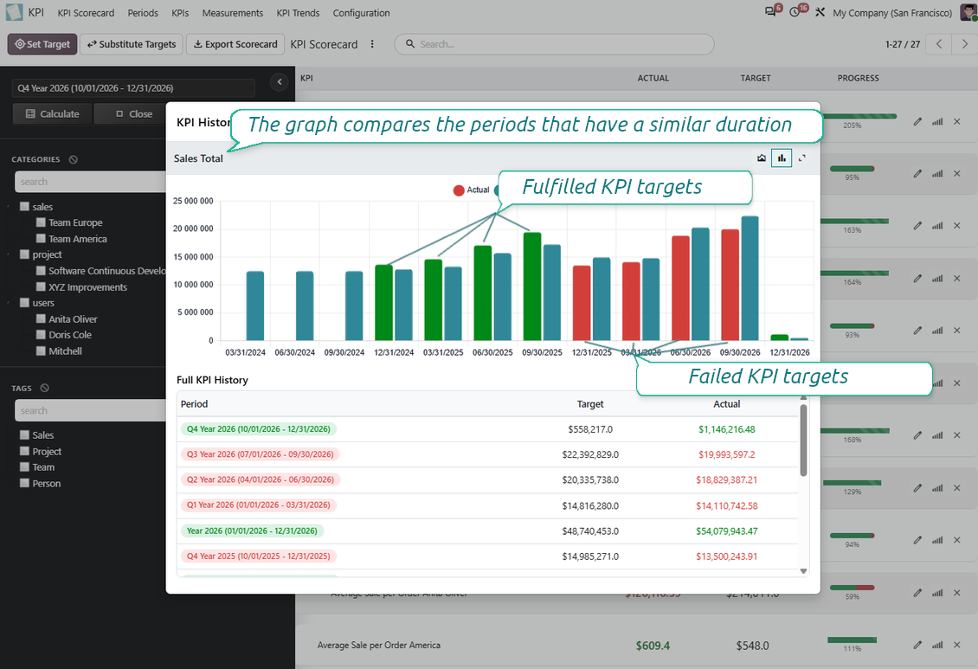Check the users category checkbox
The height and width of the screenshot is (669, 978).
click(25, 302)
